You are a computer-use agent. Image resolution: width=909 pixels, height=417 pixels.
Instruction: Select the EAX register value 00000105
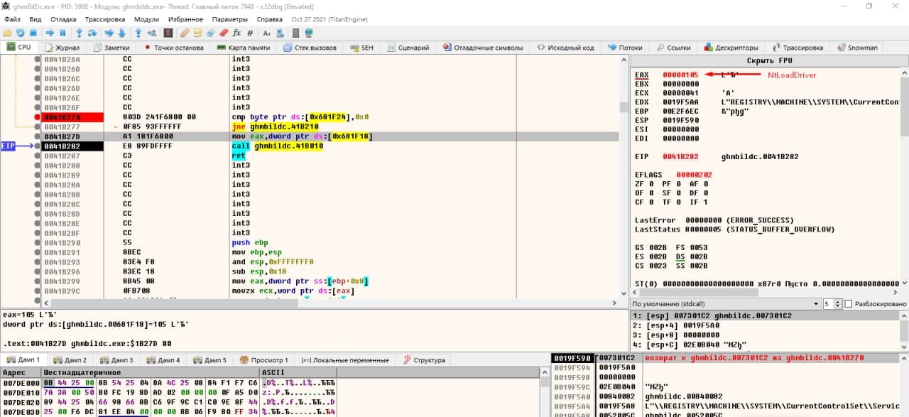tap(680, 75)
